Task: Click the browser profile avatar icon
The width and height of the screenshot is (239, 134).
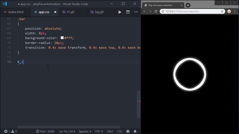Action: (x=229, y=12)
